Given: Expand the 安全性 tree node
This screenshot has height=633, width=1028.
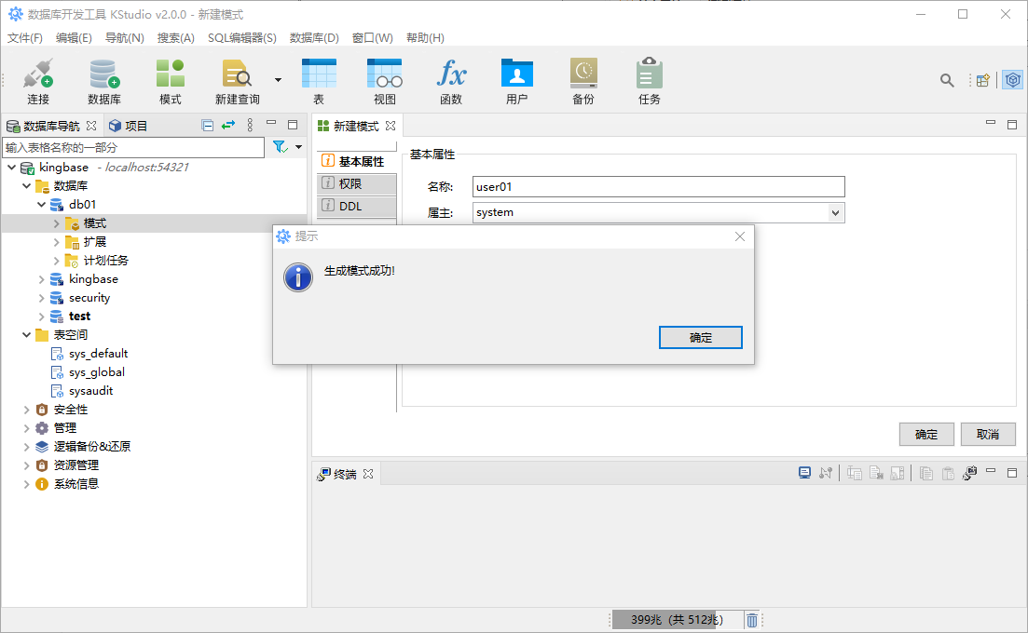Looking at the screenshot, I should [x=26, y=410].
